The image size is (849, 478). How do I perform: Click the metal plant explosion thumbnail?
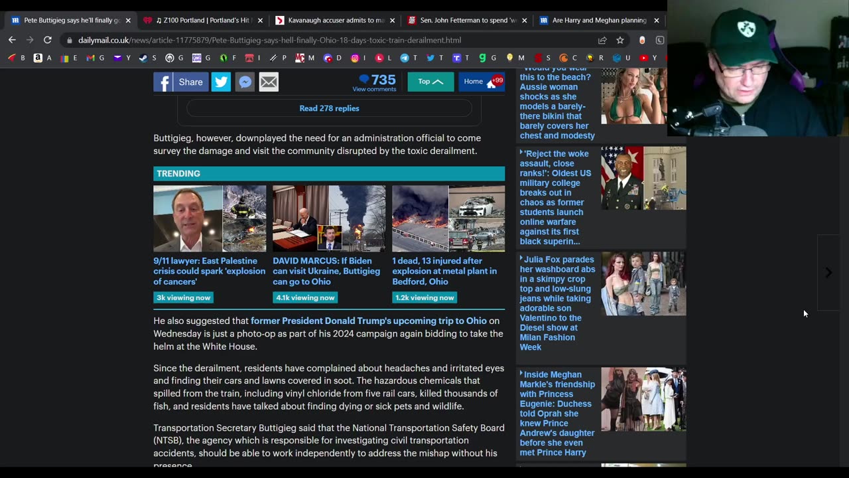tap(448, 218)
